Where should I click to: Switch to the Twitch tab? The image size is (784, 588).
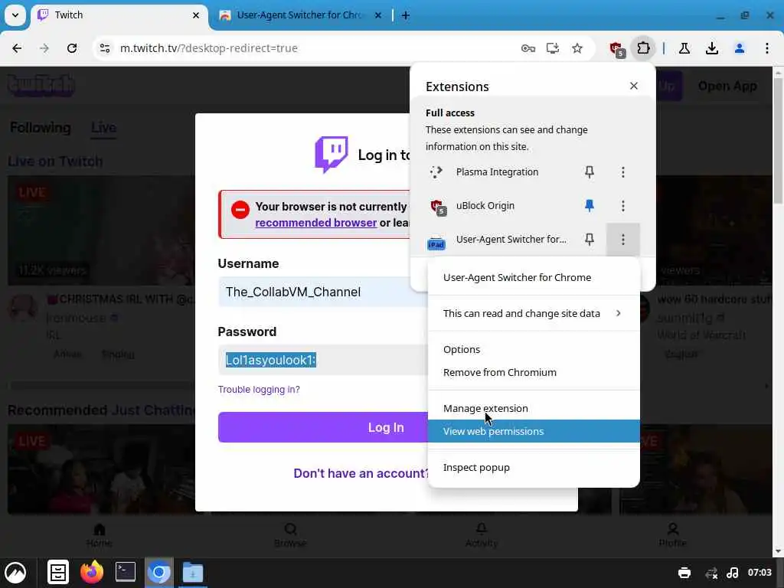[120, 15]
